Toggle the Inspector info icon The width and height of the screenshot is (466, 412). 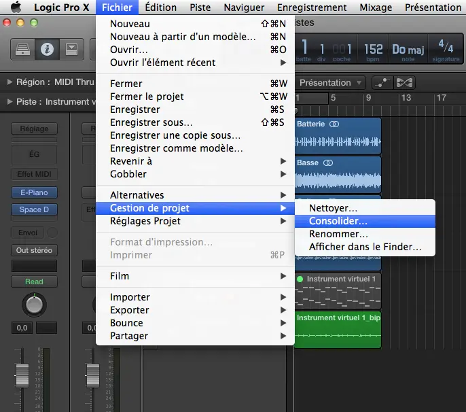tap(47, 50)
